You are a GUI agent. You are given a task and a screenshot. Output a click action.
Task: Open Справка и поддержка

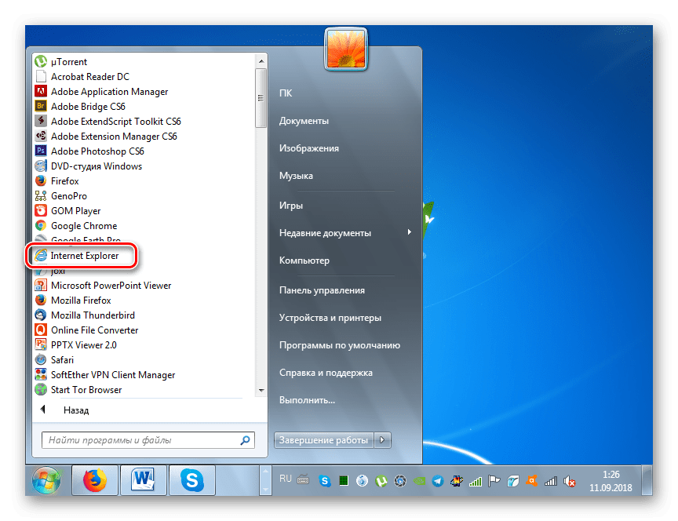[x=326, y=373]
